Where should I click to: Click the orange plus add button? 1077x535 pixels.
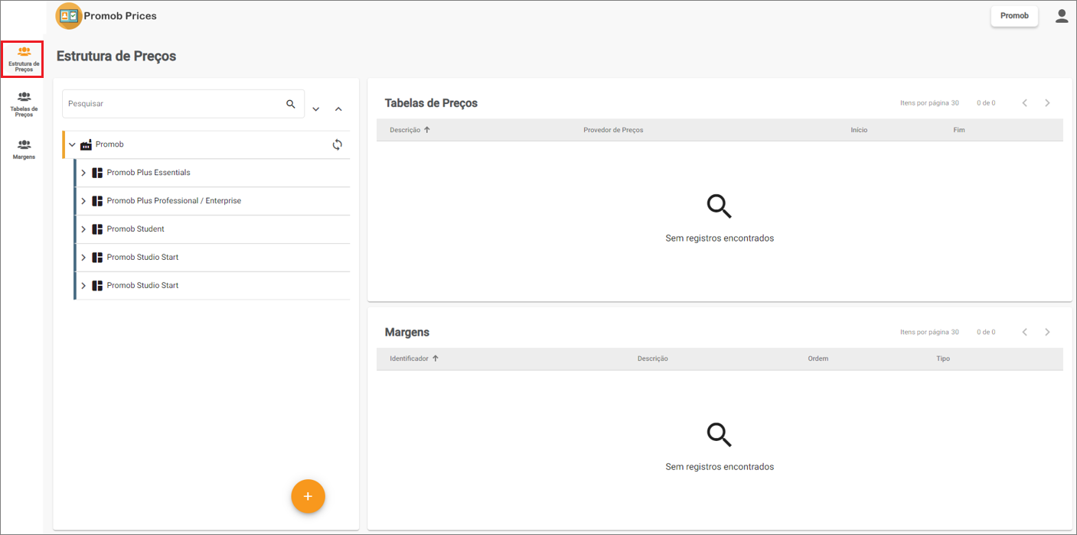[308, 497]
